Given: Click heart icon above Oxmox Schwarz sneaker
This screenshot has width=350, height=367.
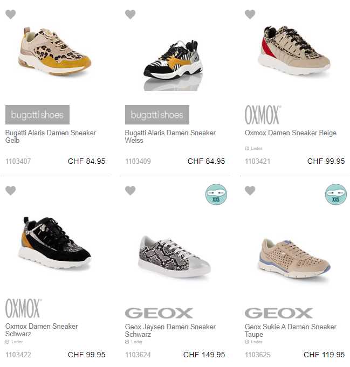Looking at the screenshot, I should [x=11, y=190].
